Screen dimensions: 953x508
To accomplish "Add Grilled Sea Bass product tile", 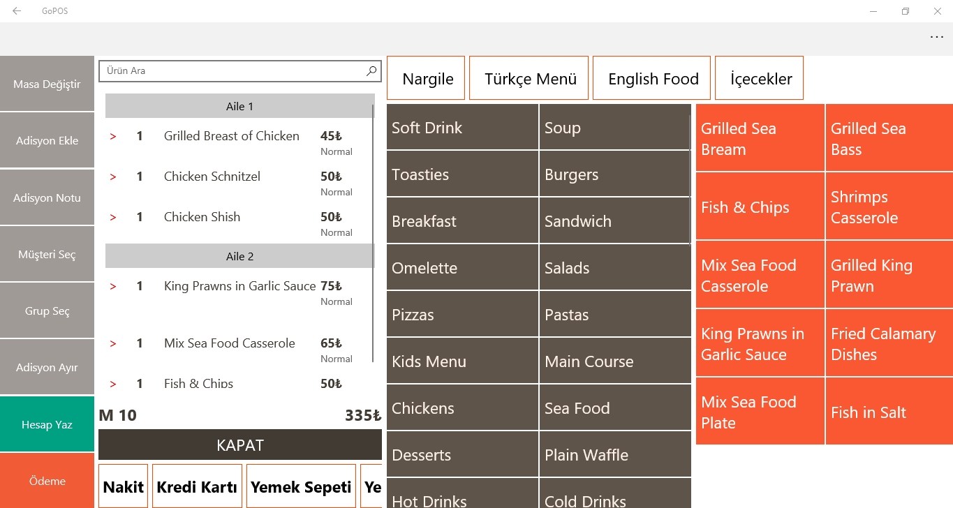I will (x=889, y=138).
